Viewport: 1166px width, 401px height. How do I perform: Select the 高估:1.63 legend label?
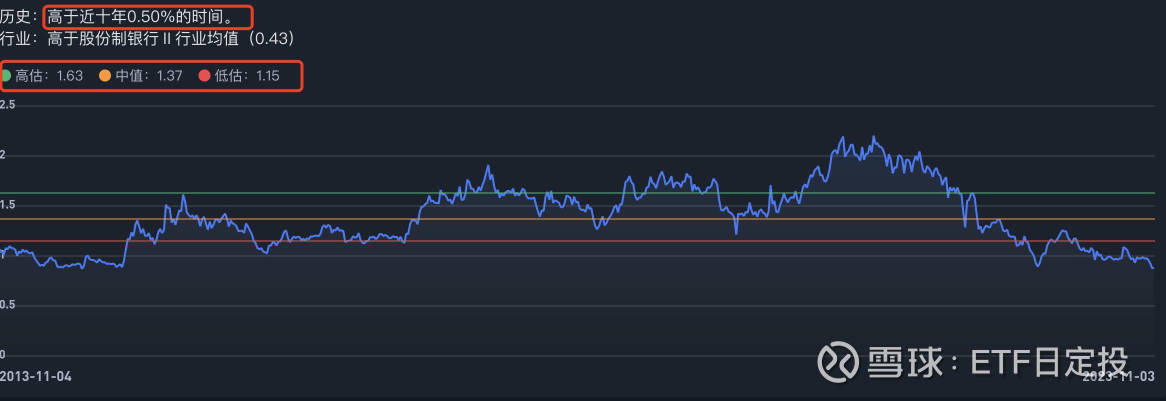pos(49,75)
